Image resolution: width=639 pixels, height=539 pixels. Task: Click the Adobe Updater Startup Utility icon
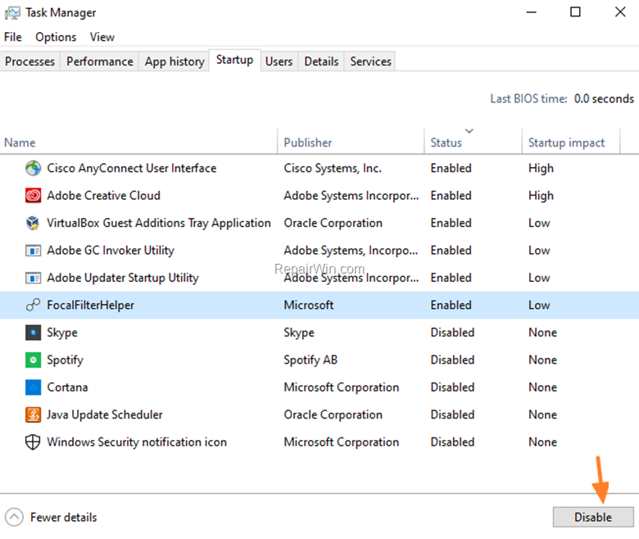click(x=33, y=278)
